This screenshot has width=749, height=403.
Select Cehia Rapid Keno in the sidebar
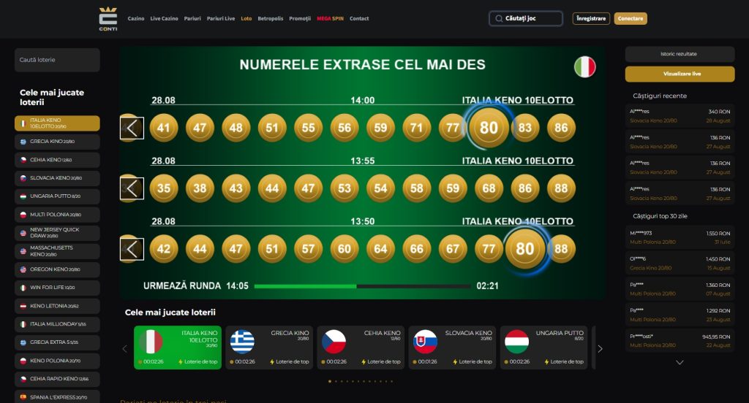pyautogui.click(x=57, y=379)
